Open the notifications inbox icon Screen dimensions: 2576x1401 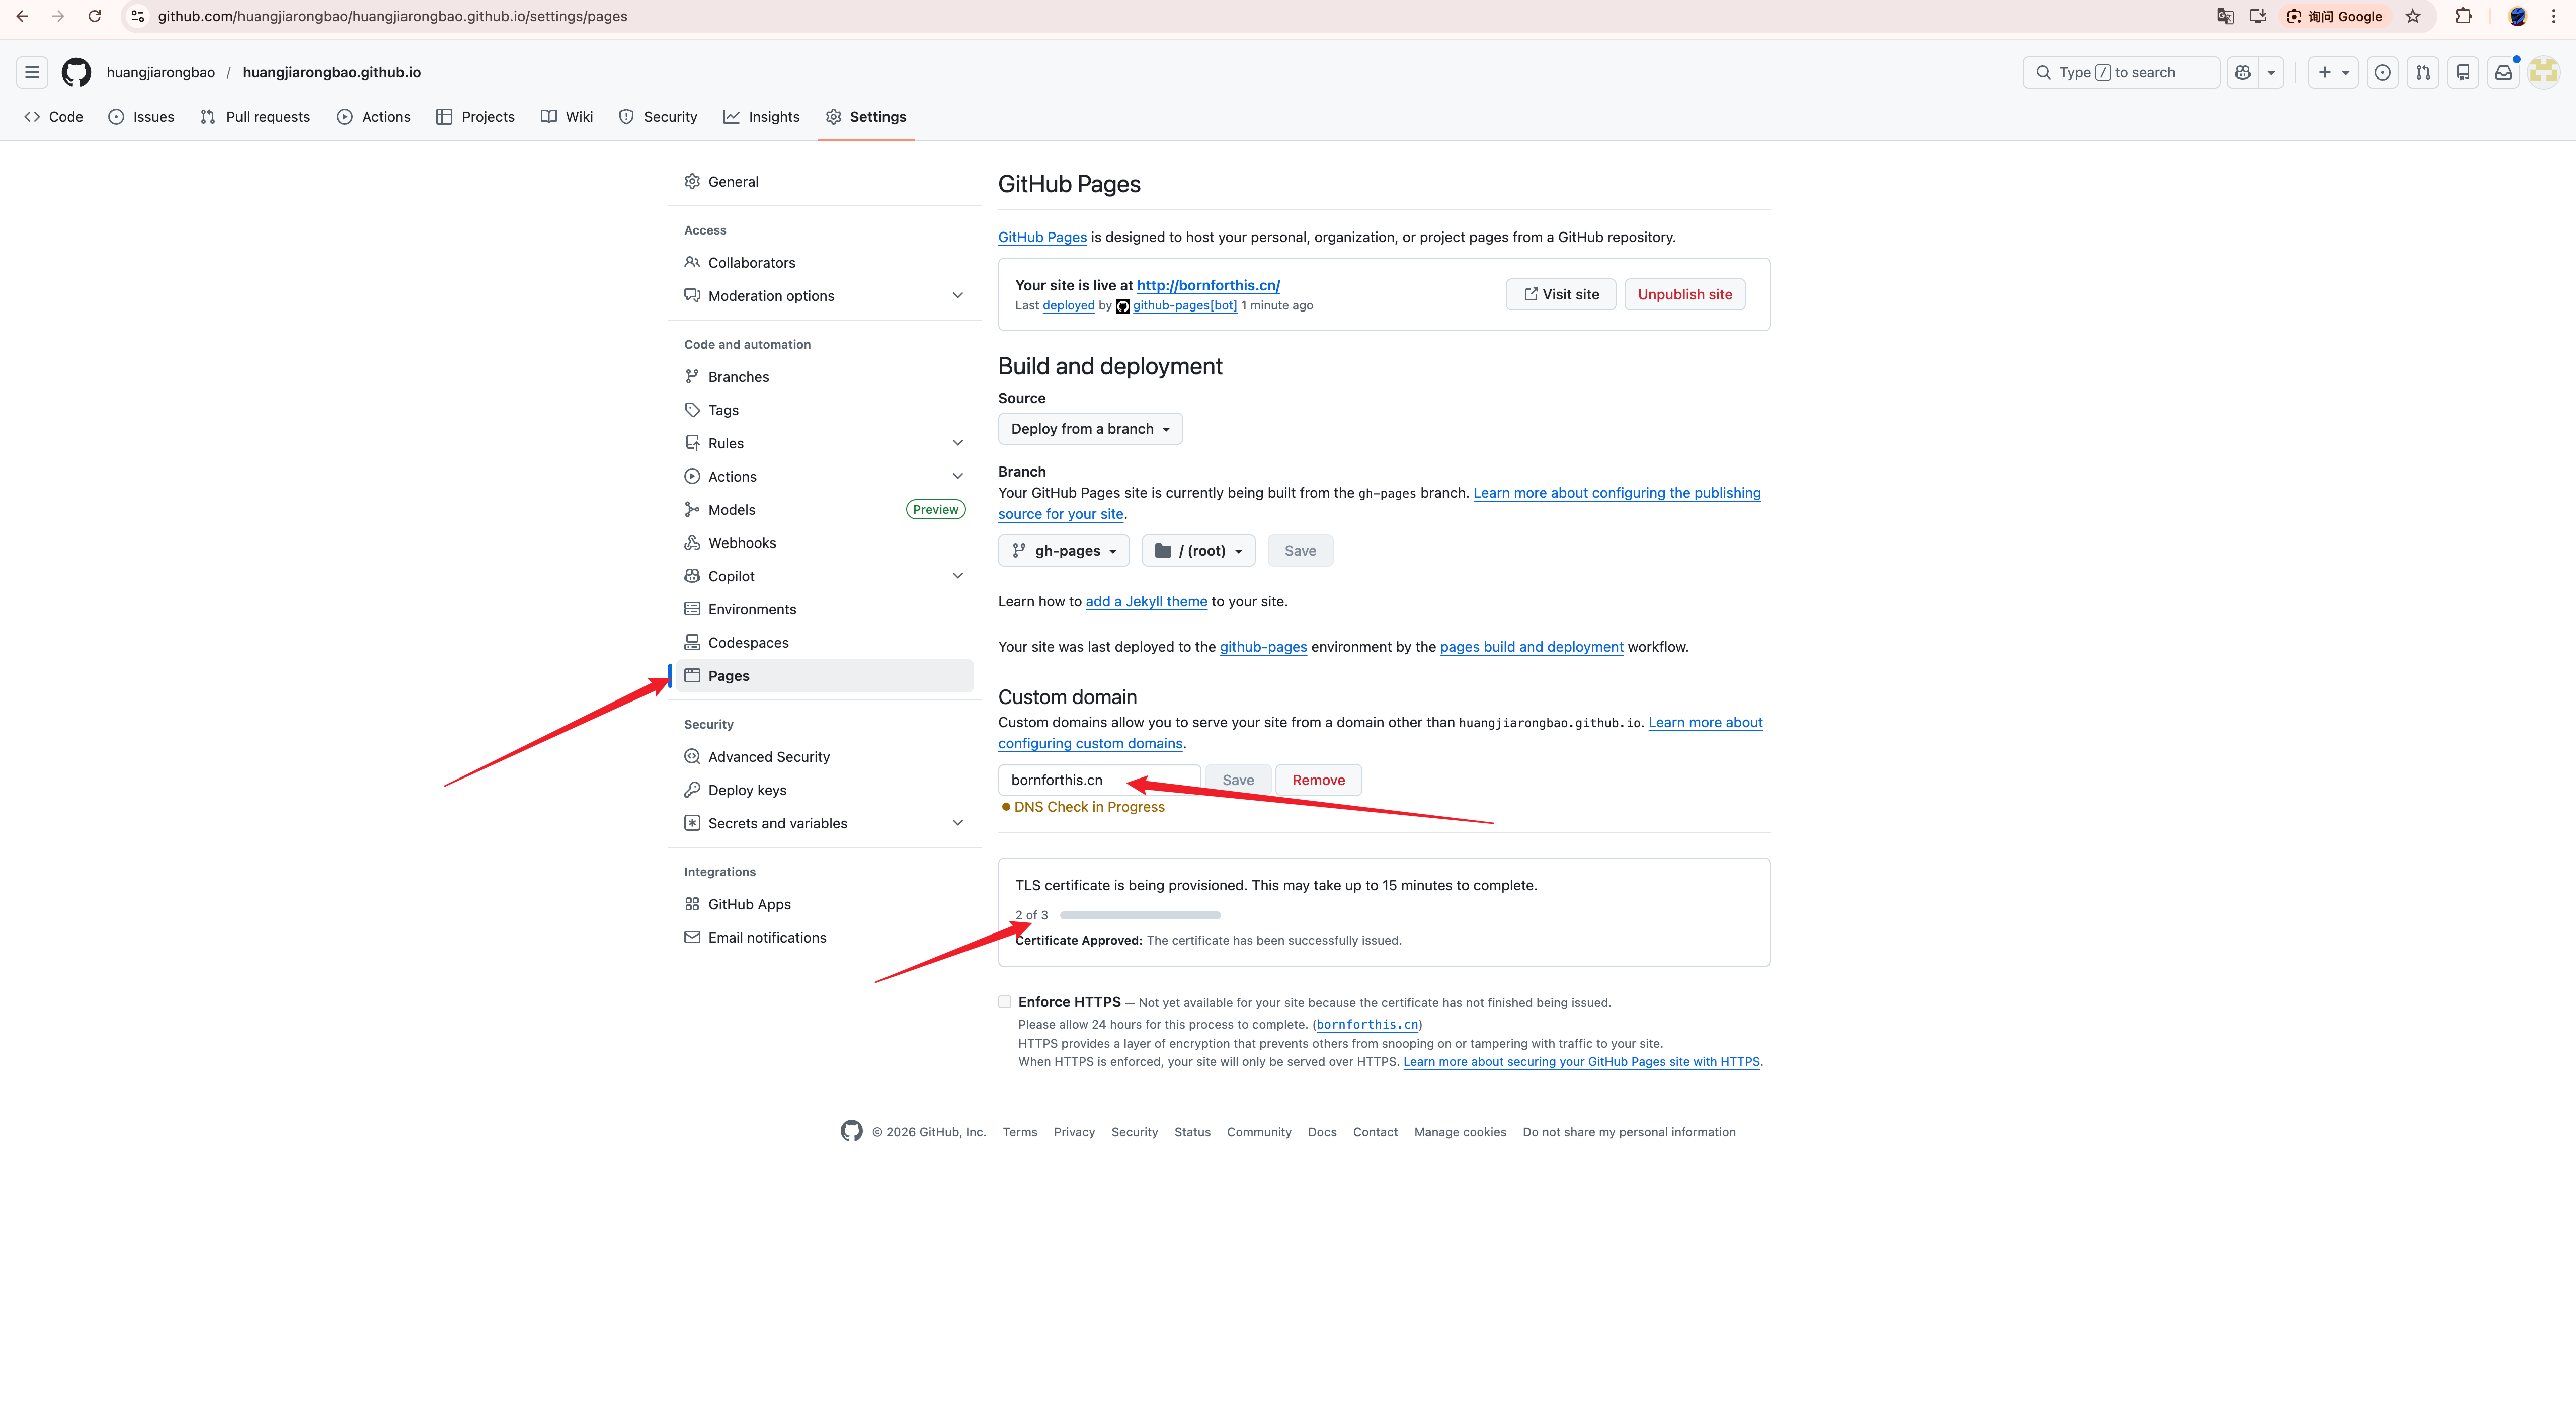2503,72
